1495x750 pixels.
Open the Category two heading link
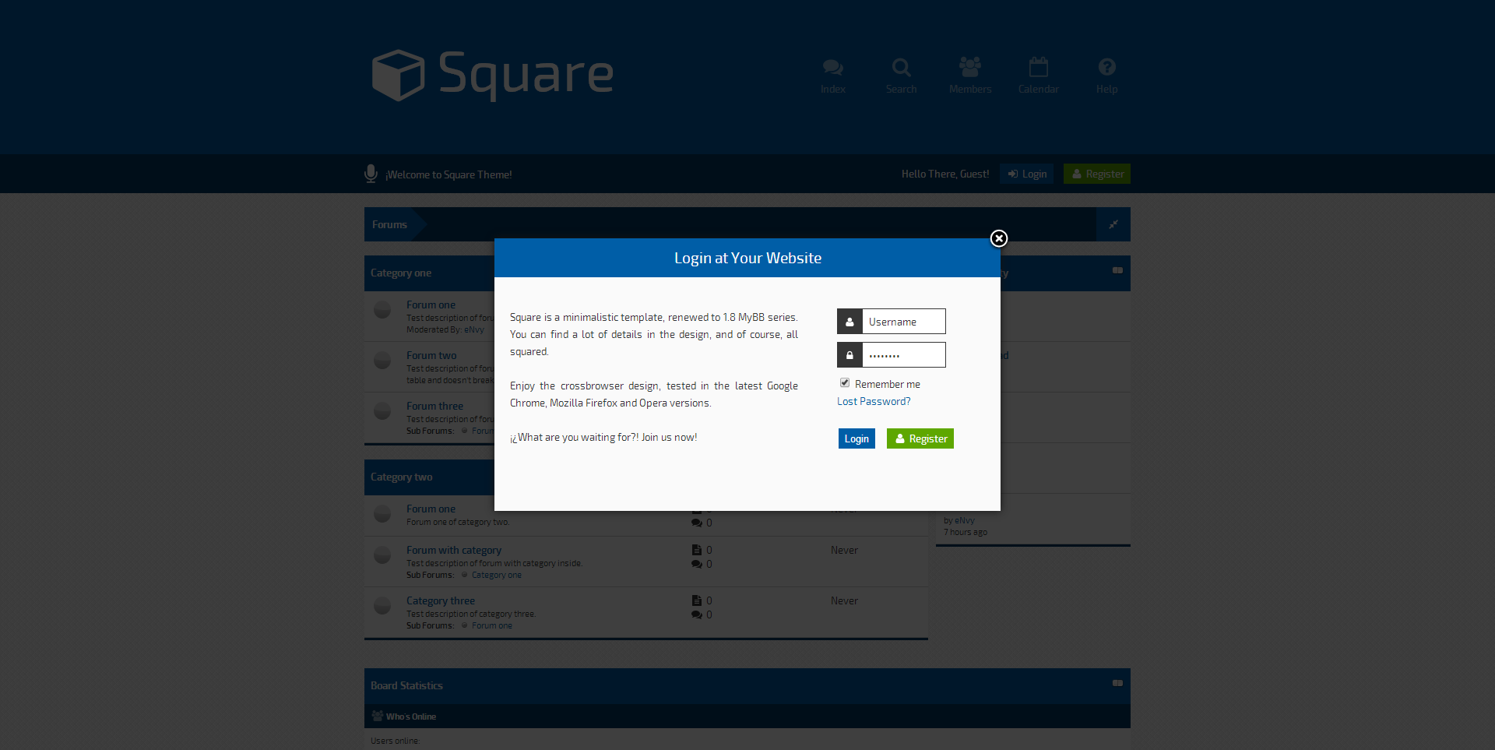(401, 477)
